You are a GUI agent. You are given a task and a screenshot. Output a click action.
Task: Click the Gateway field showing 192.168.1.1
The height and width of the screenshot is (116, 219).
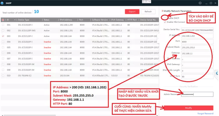197,53
